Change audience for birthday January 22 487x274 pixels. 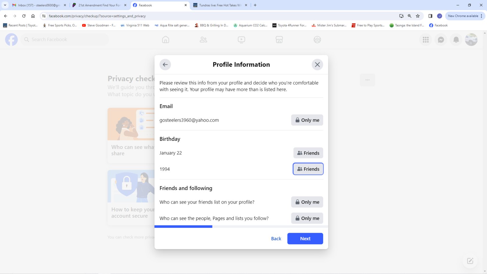(x=308, y=153)
